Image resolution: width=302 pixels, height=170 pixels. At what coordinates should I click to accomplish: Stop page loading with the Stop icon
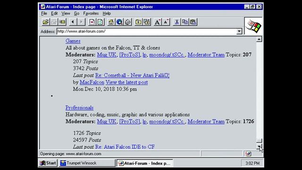coord(92,22)
